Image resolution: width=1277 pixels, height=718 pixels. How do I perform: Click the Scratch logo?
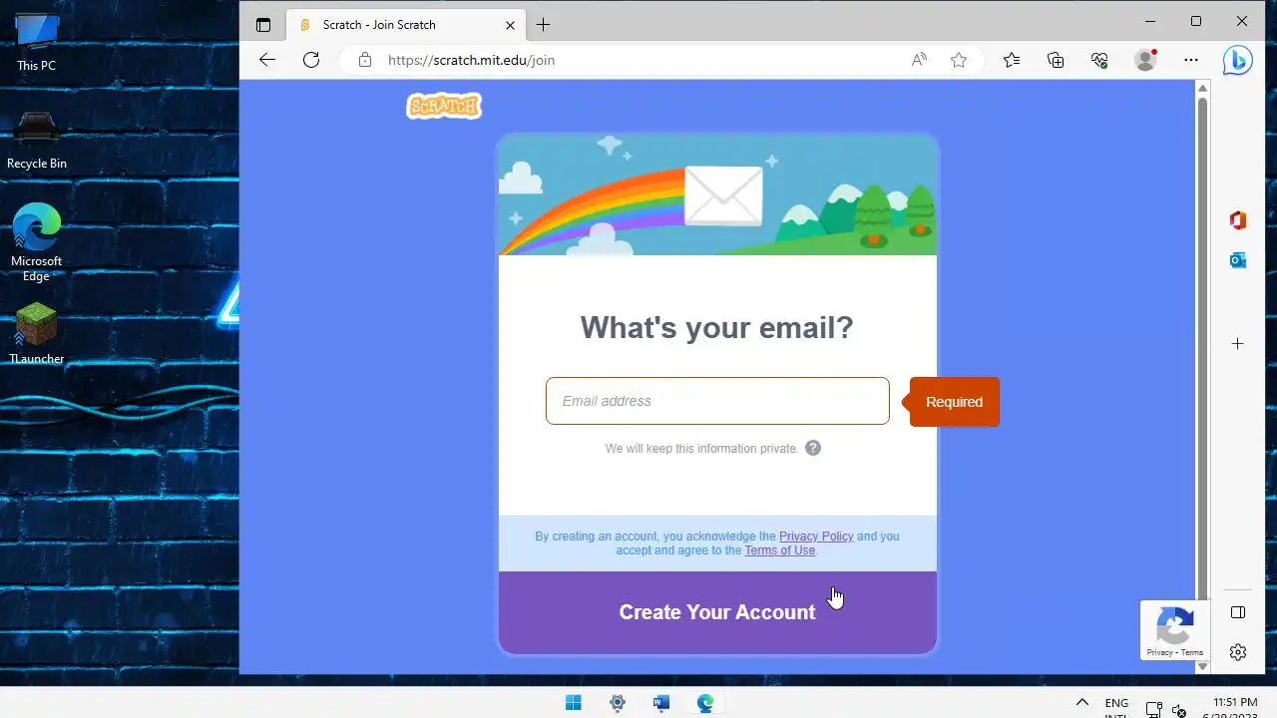(444, 106)
